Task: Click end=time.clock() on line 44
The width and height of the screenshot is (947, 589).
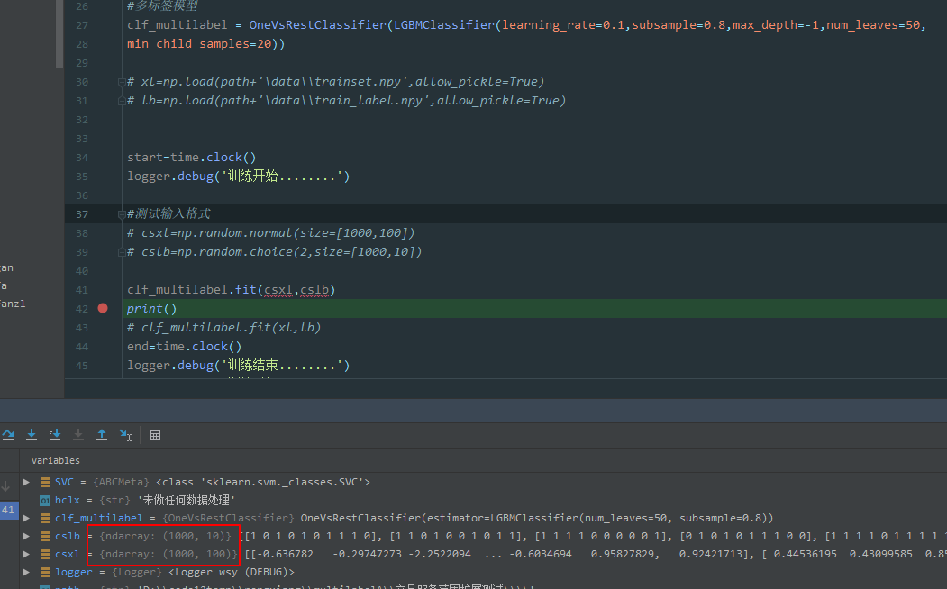Action: click(x=184, y=347)
